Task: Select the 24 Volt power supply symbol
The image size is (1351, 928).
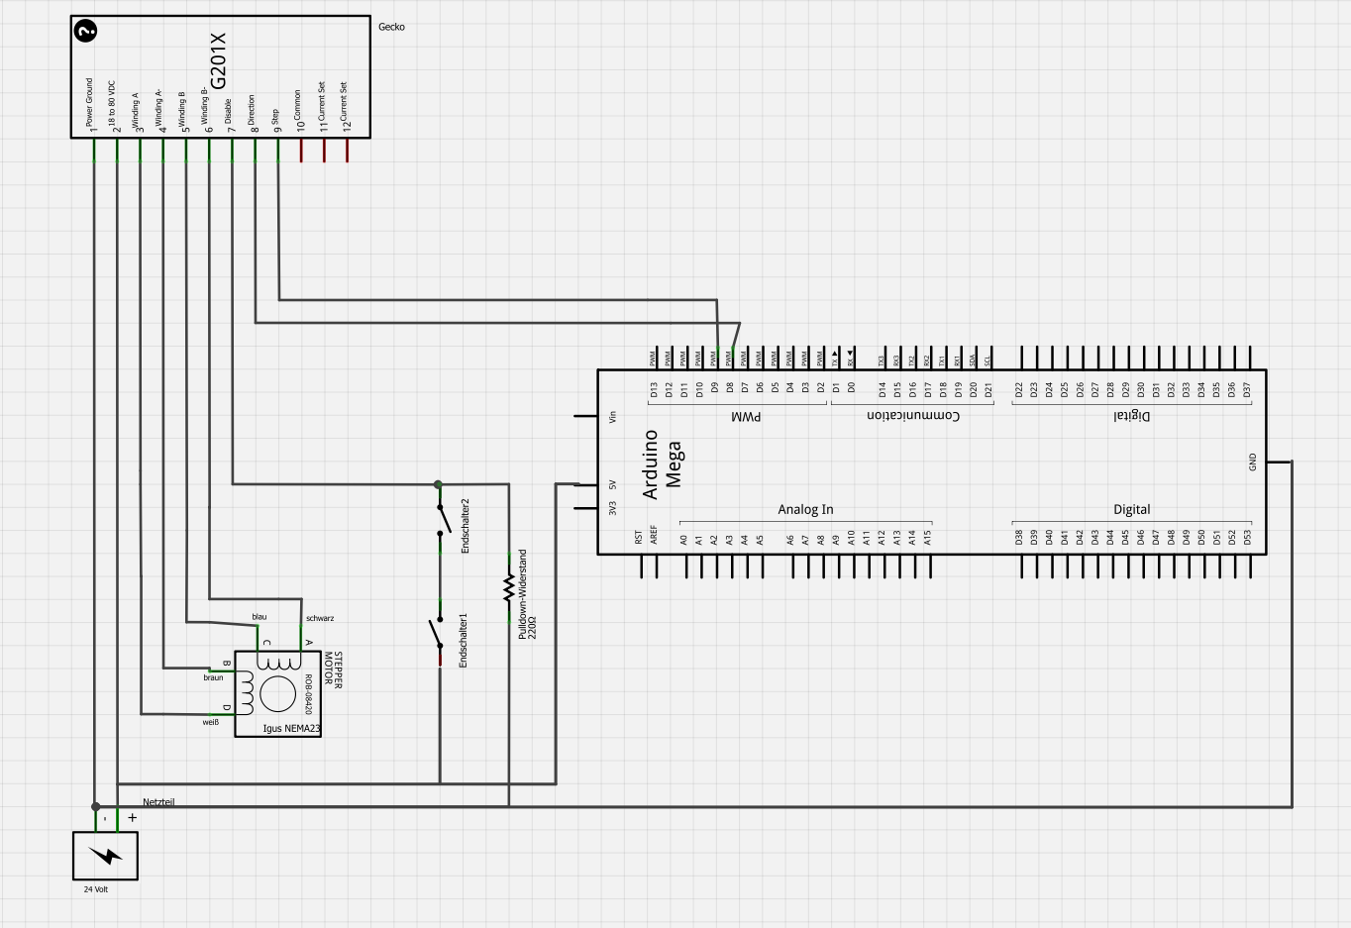Action: pos(105,855)
